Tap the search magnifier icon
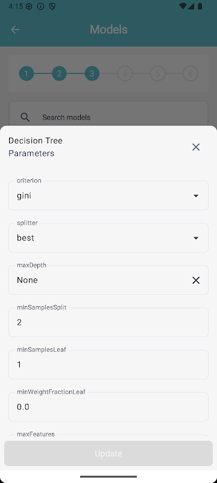The width and height of the screenshot is (217, 483). pyautogui.click(x=25, y=117)
